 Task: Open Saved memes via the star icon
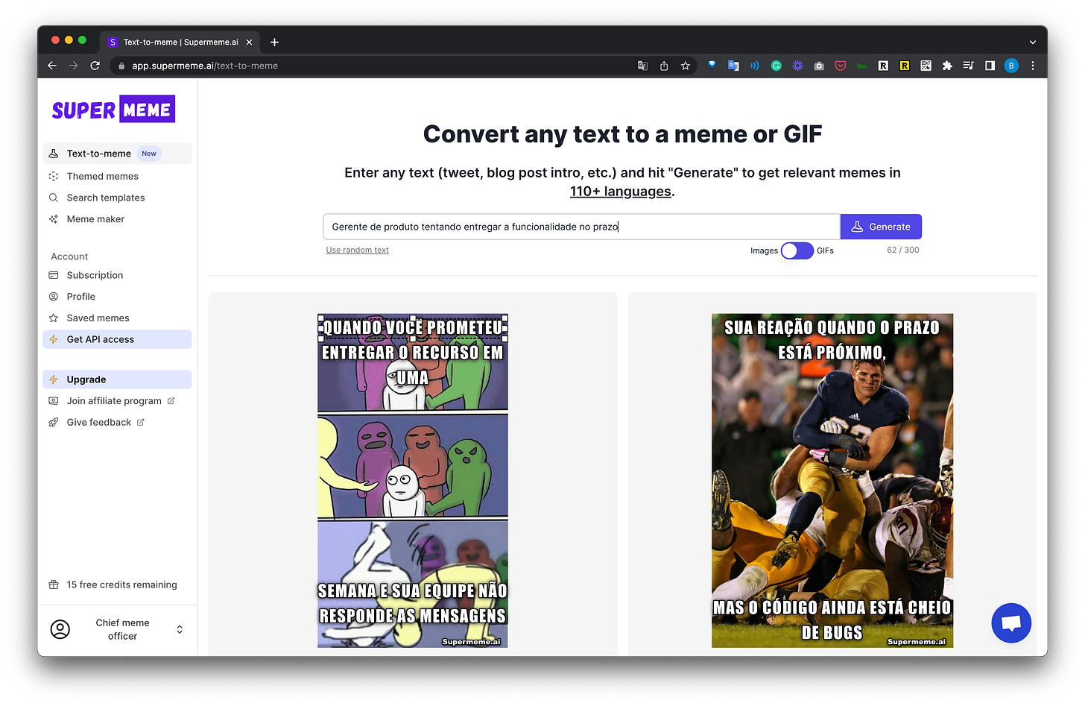pos(53,318)
